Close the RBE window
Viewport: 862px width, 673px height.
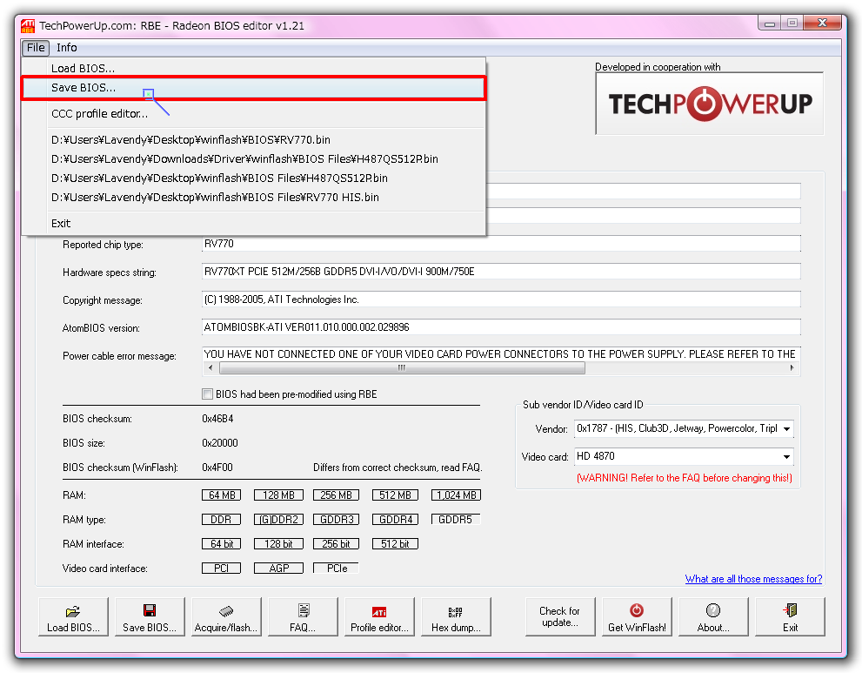coord(822,24)
